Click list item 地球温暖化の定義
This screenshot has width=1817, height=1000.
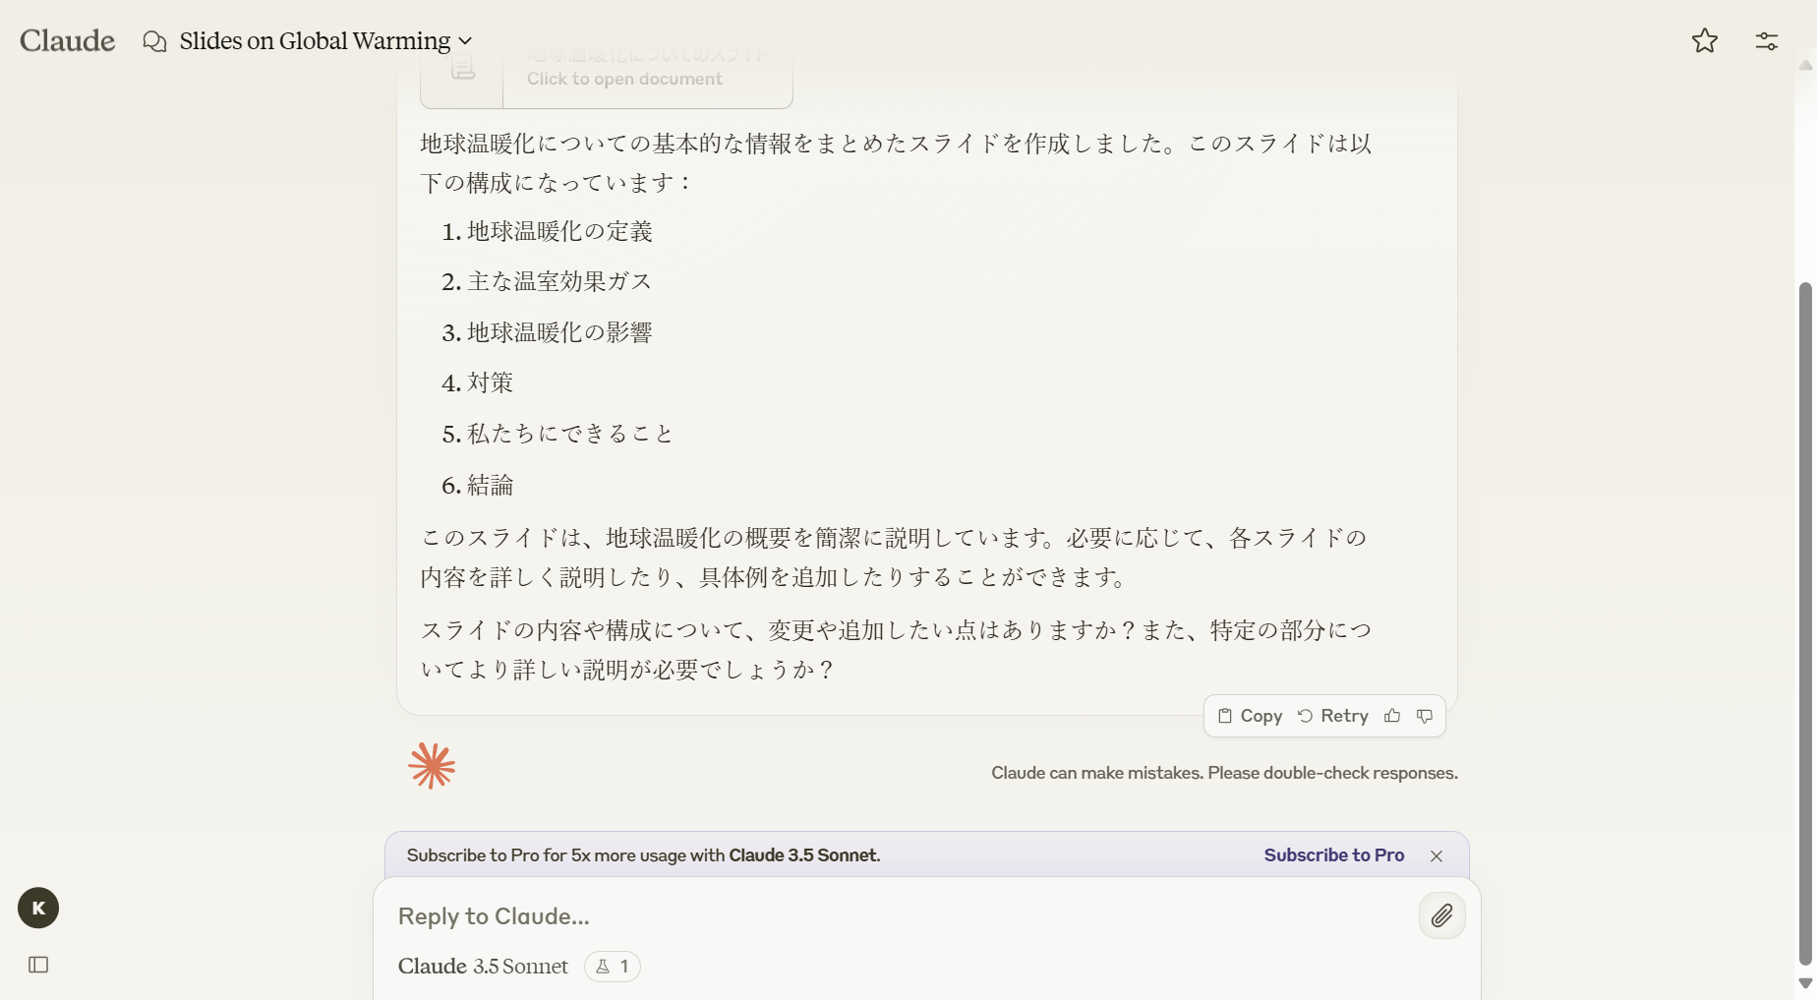[559, 231]
